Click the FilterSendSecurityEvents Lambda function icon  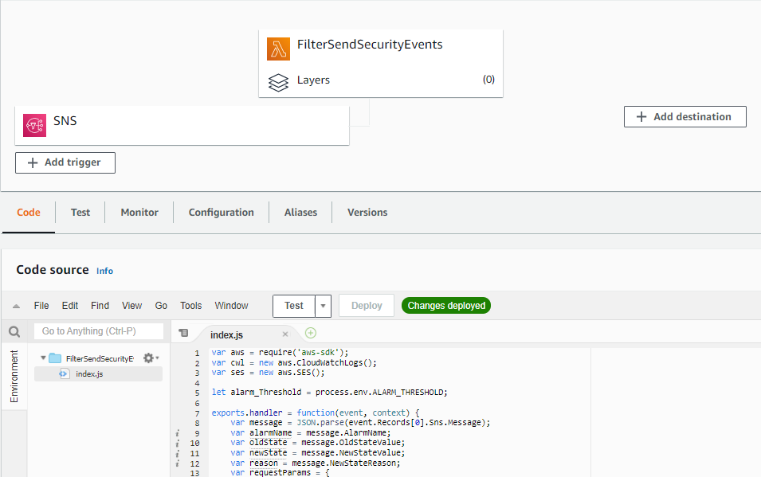pyautogui.click(x=277, y=49)
